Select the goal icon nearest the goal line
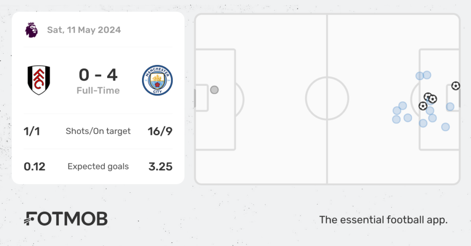This screenshot has width=471, height=246. click(x=456, y=86)
